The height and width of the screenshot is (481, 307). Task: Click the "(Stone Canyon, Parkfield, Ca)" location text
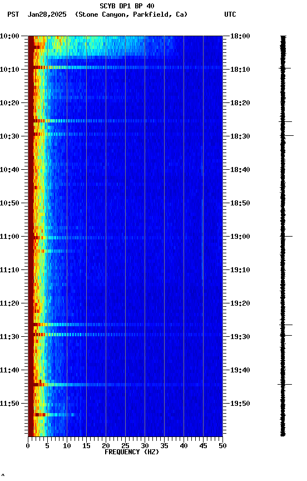[x=131, y=14]
